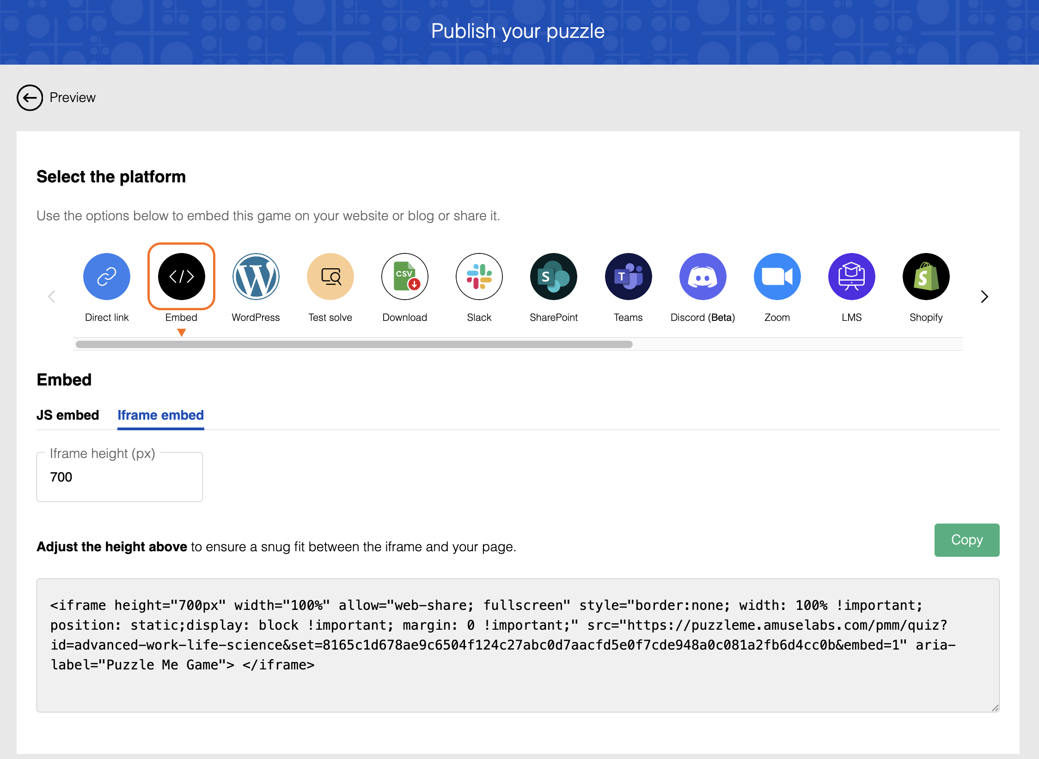Screen dimensions: 1039x759
Task: Choose the Zoom platform icon
Action: click(x=777, y=277)
